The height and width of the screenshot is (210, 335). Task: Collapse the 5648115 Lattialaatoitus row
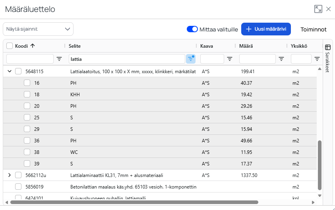pyautogui.click(x=10, y=72)
